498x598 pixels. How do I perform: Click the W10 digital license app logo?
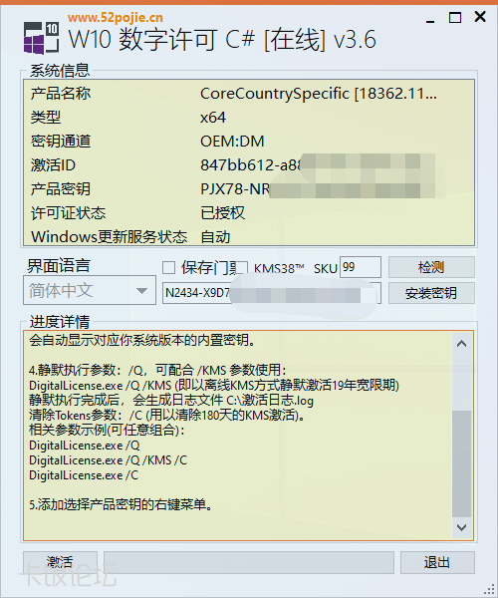(x=41, y=38)
